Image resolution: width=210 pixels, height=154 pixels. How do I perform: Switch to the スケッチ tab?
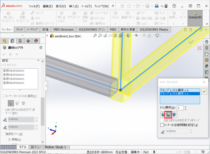point(19,29)
